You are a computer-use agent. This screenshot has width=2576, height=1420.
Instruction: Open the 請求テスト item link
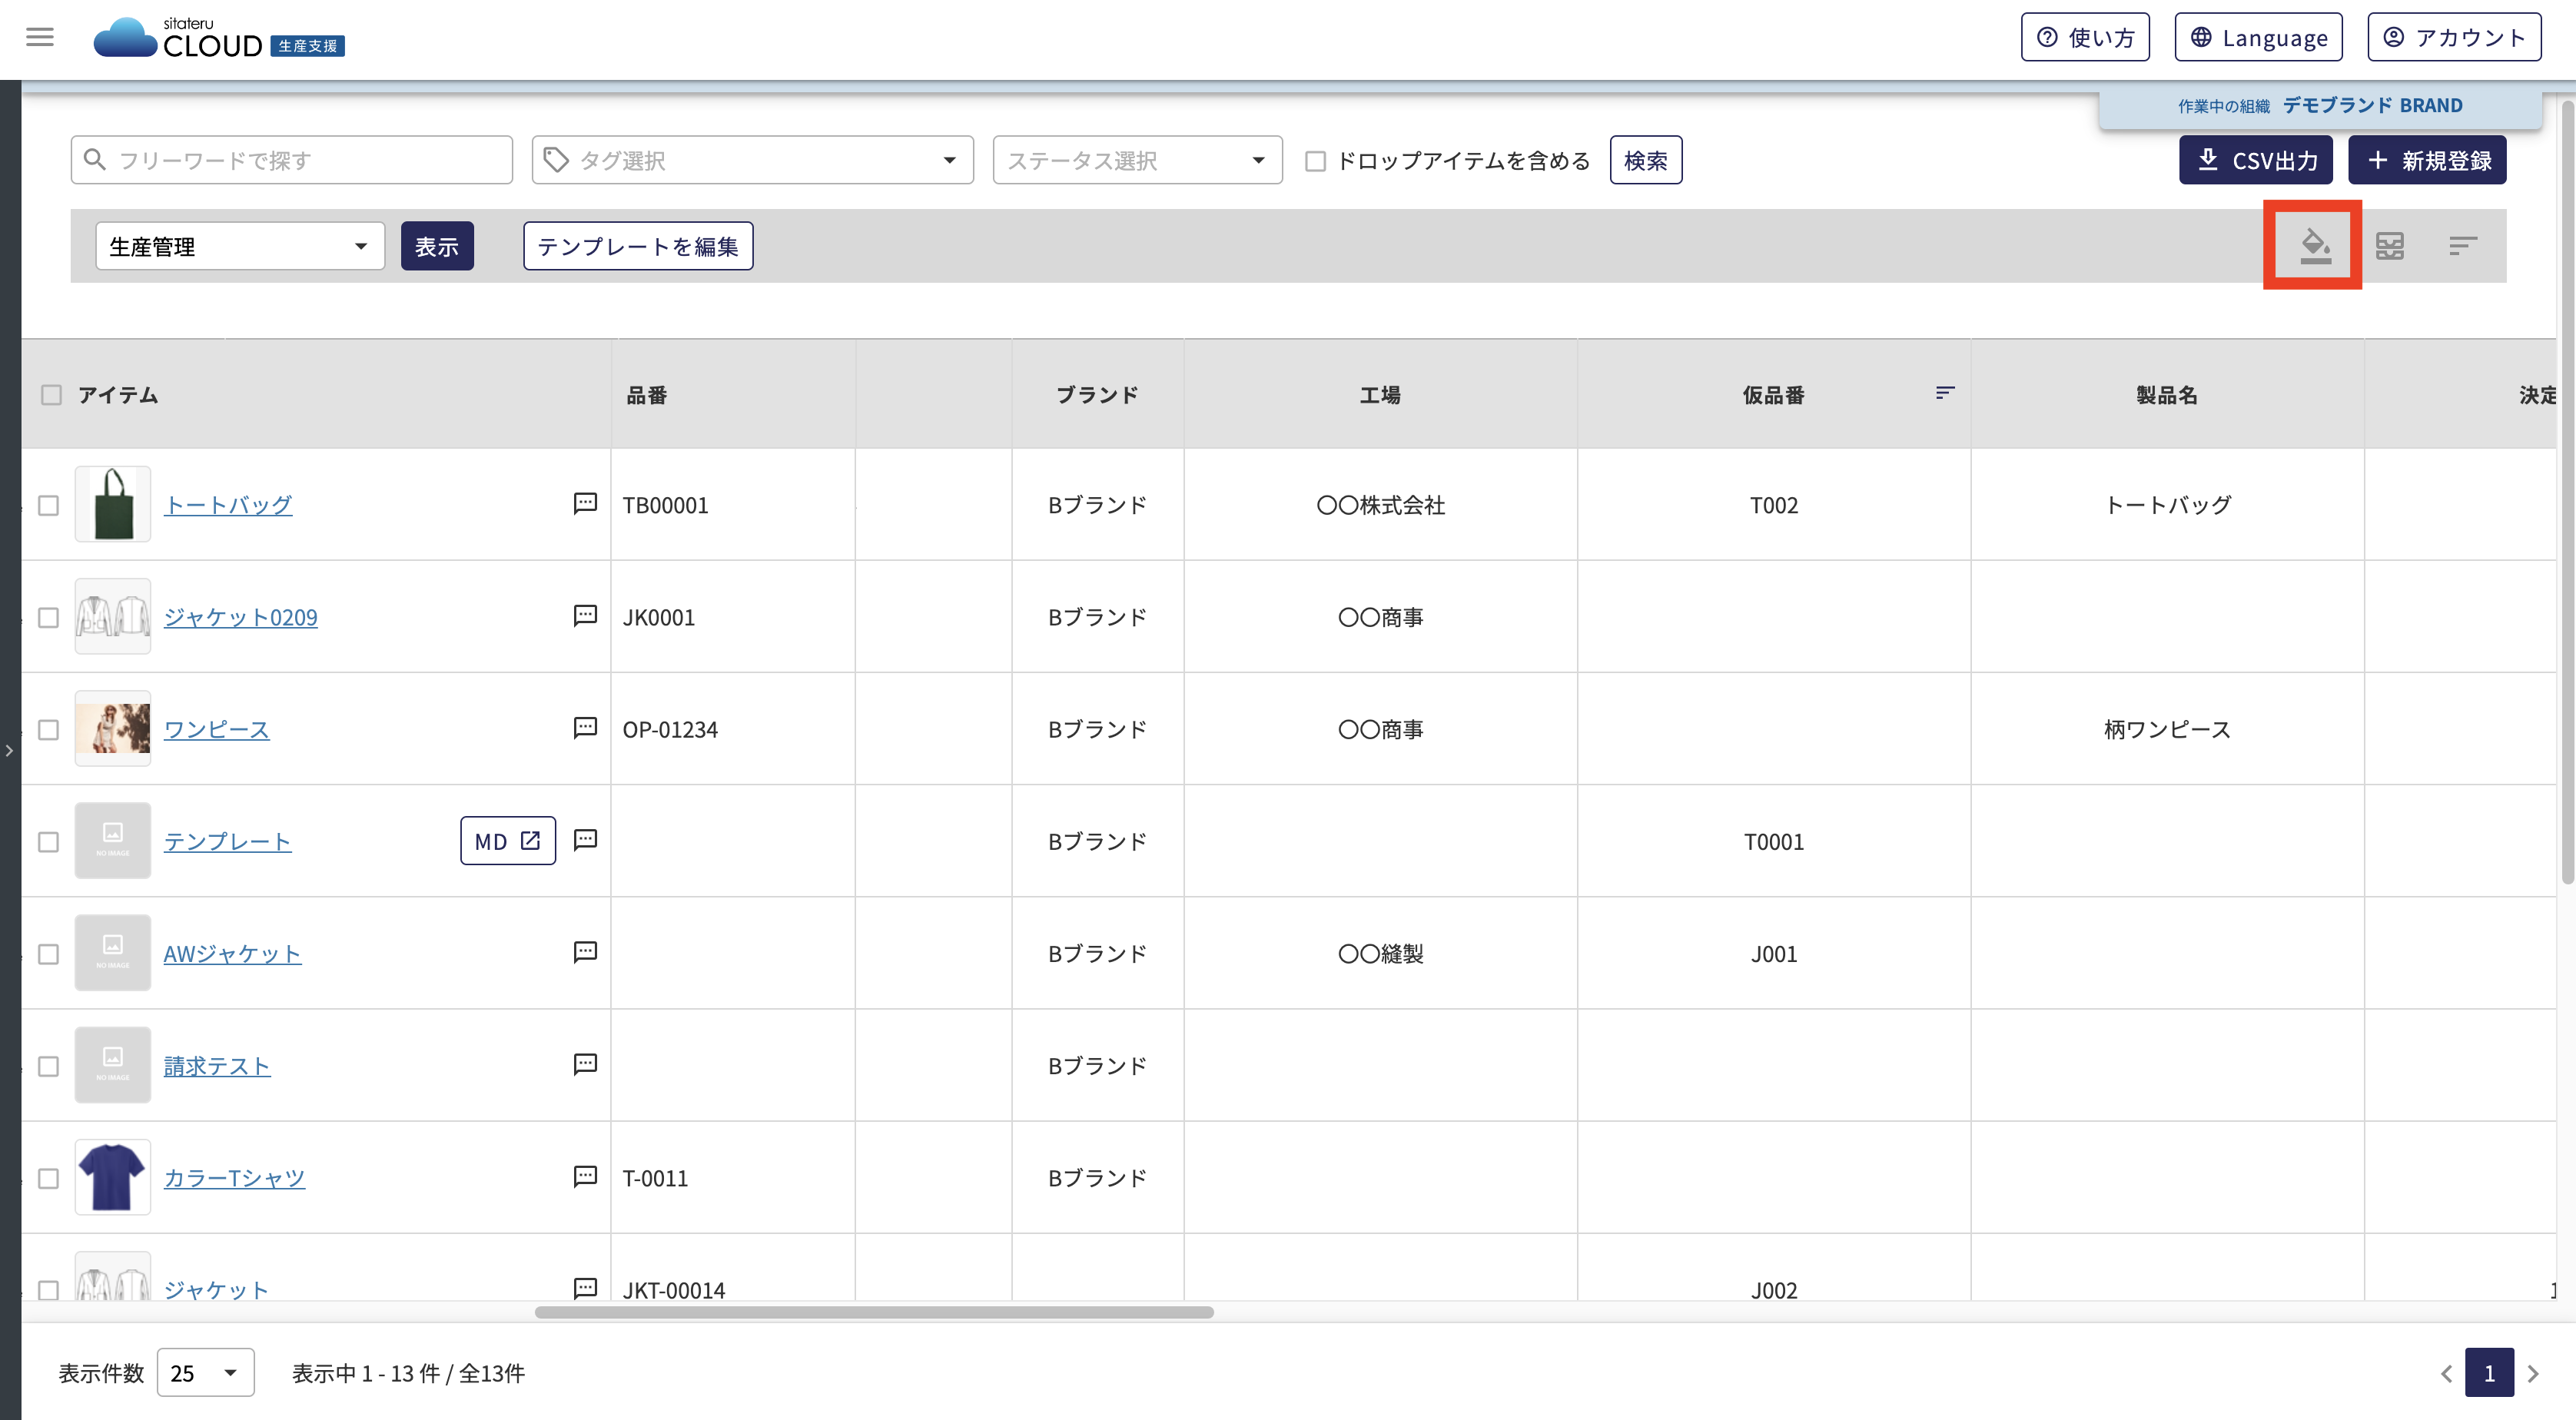[217, 1066]
